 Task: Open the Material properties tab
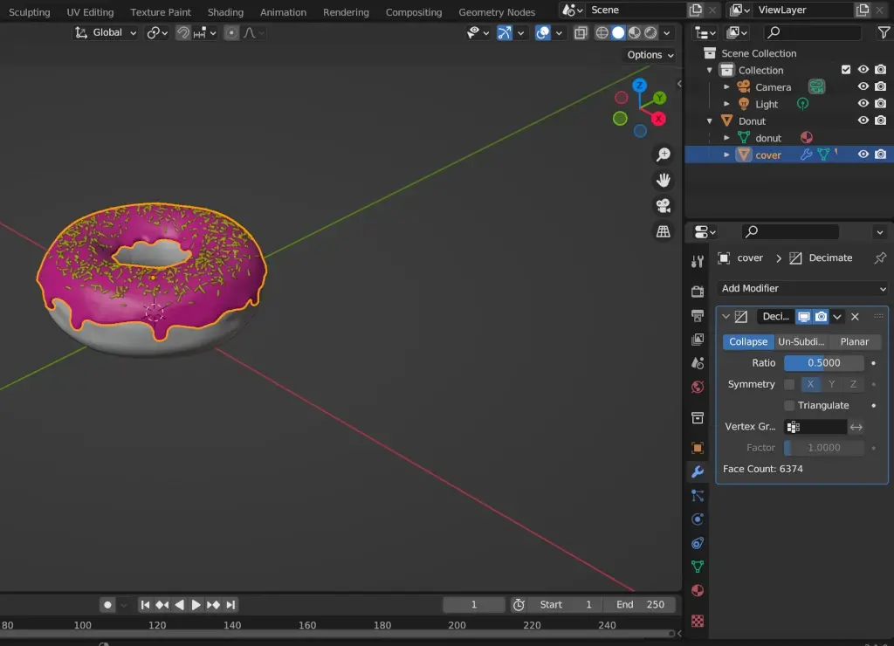(698, 591)
